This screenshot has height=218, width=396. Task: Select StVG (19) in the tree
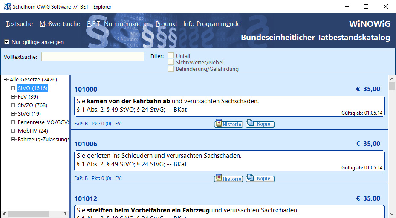click(29, 114)
